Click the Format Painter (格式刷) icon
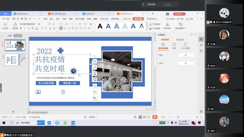 [x=15, y=25]
